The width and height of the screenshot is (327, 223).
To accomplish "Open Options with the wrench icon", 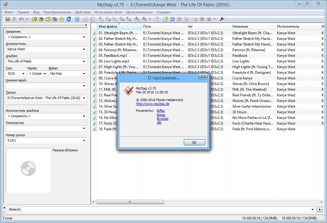I will click(x=222, y=19).
